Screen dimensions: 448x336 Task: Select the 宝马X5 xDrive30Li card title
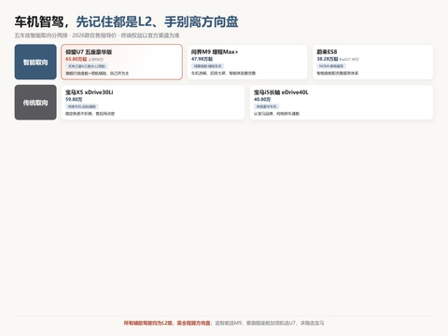pyautogui.click(x=90, y=92)
